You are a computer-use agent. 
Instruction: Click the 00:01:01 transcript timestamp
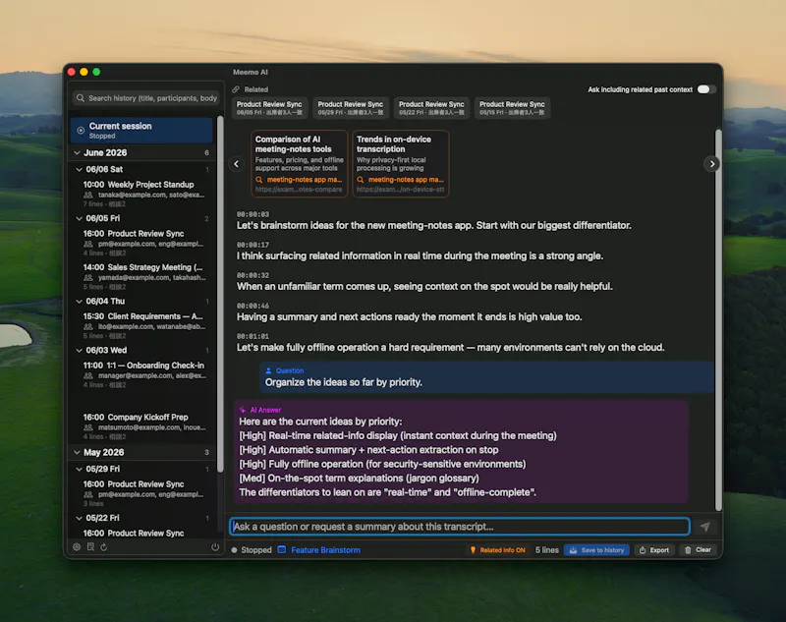[253, 336]
